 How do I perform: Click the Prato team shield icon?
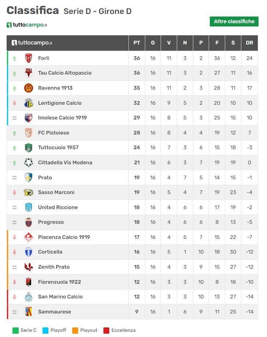pos(29,178)
